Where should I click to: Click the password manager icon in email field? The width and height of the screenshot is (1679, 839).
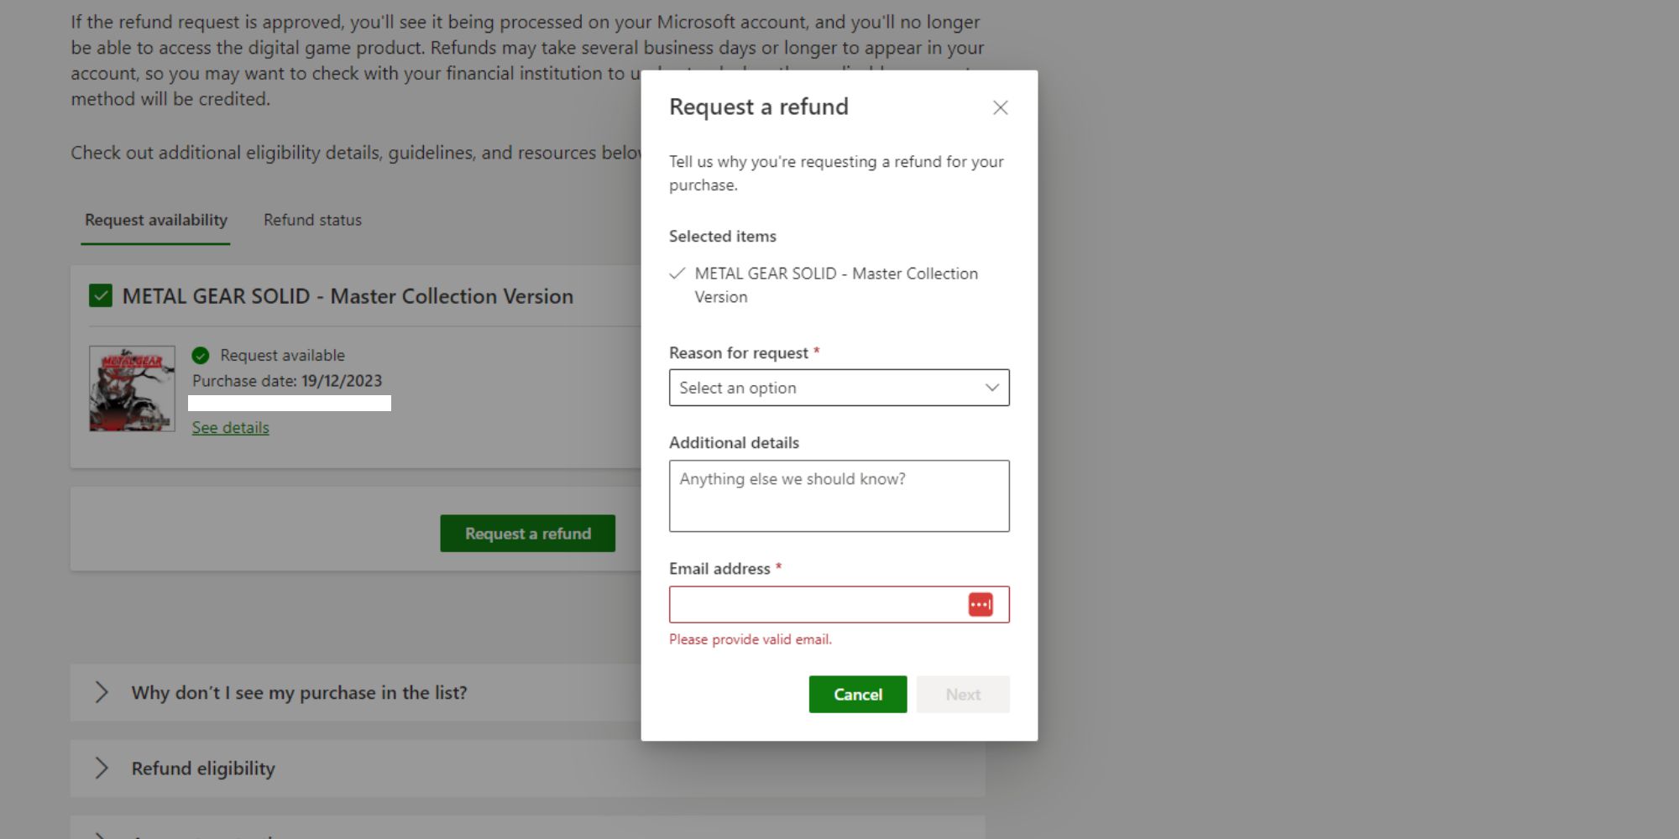(981, 604)
